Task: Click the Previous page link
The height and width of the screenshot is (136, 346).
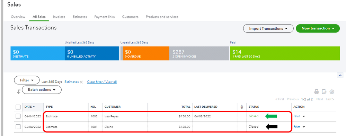Action: (293, 99)
